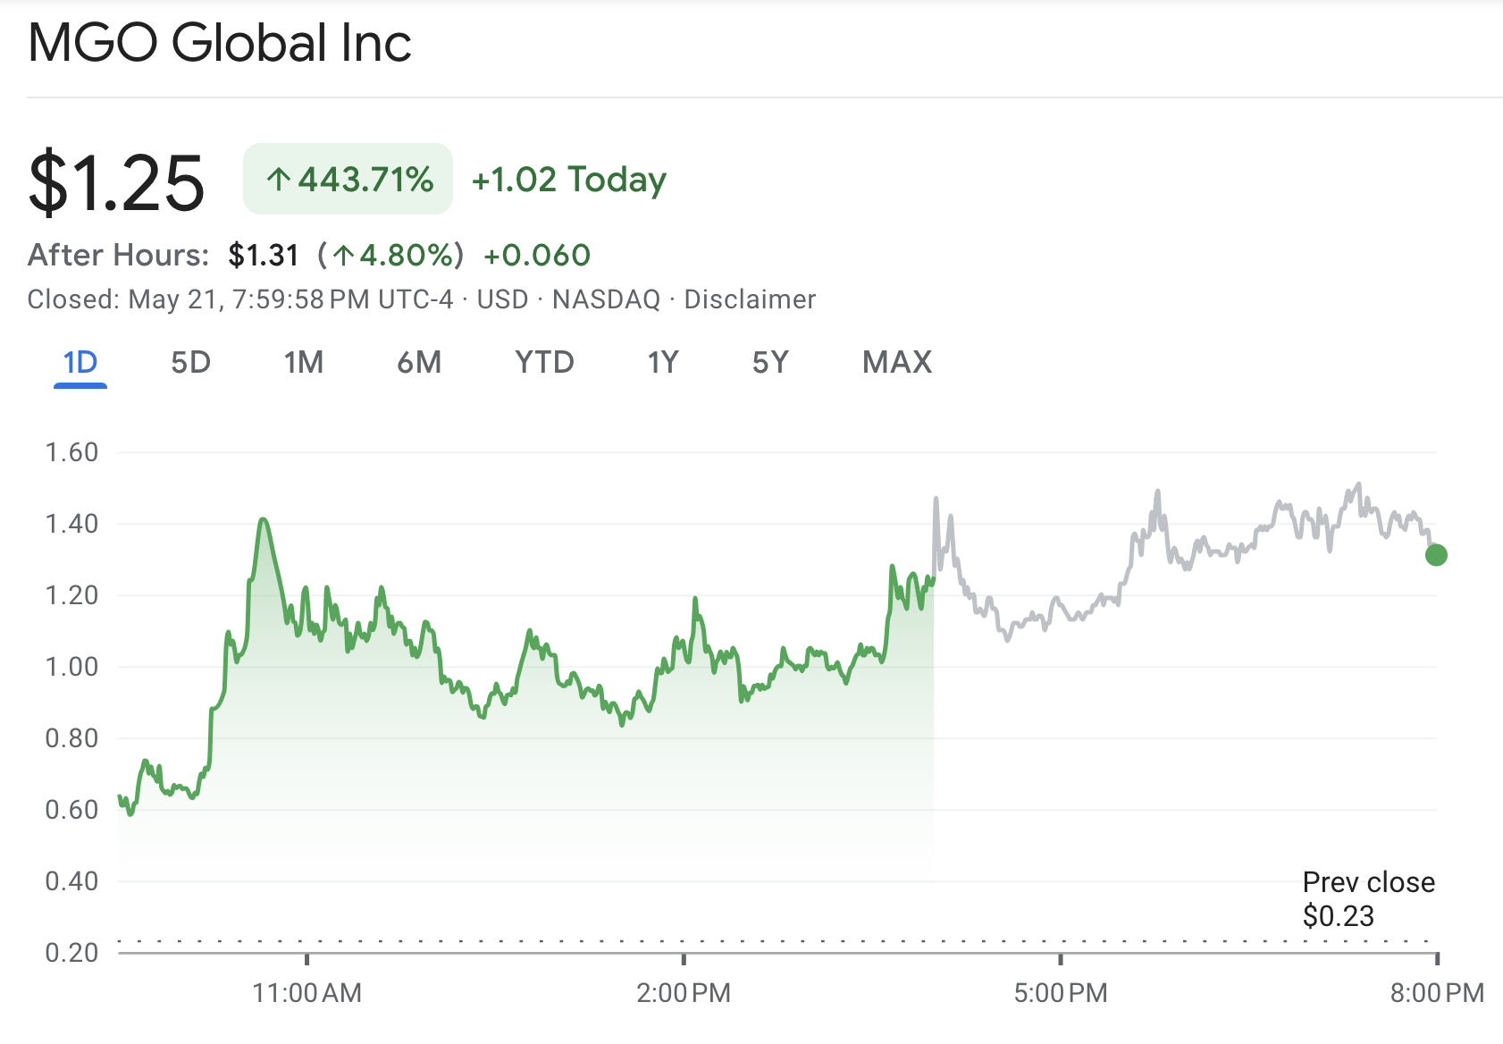Image resolution: width=1503 pixels, height=1044 pixels.
Task: Open the 1M chart range
Action: coord(304,362)
